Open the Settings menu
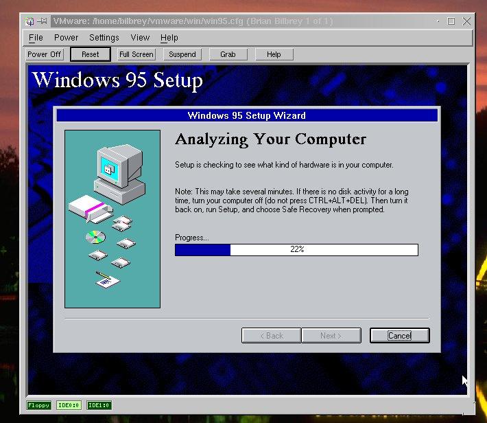The height and width of the screenshot is (423, 487). pyautogui.click(x=104, y=38)
